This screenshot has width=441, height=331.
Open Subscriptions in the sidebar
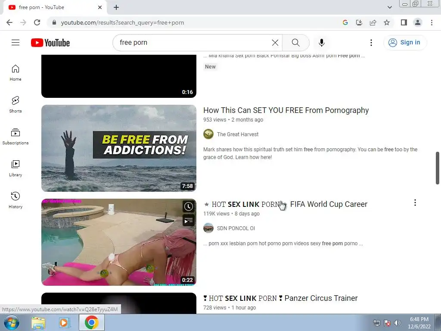pos(16,136)
